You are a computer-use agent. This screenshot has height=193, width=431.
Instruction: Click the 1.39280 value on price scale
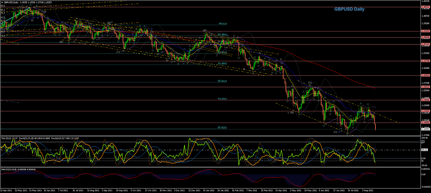click(426, 23)
